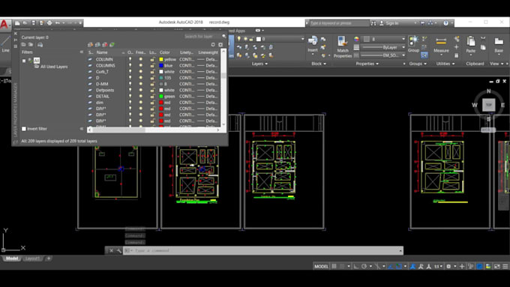The image size is (510, 287).
Task: Toggle Freeze sun icon for COLUMNS layer
Action: (x=141, y=65)
